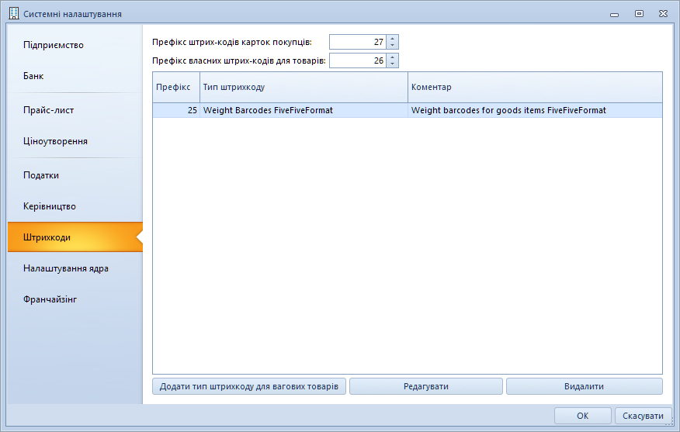Select the Штрихкоди sidebar tab
The height and width of the screenshot is (432, 680).
(47, 237)
